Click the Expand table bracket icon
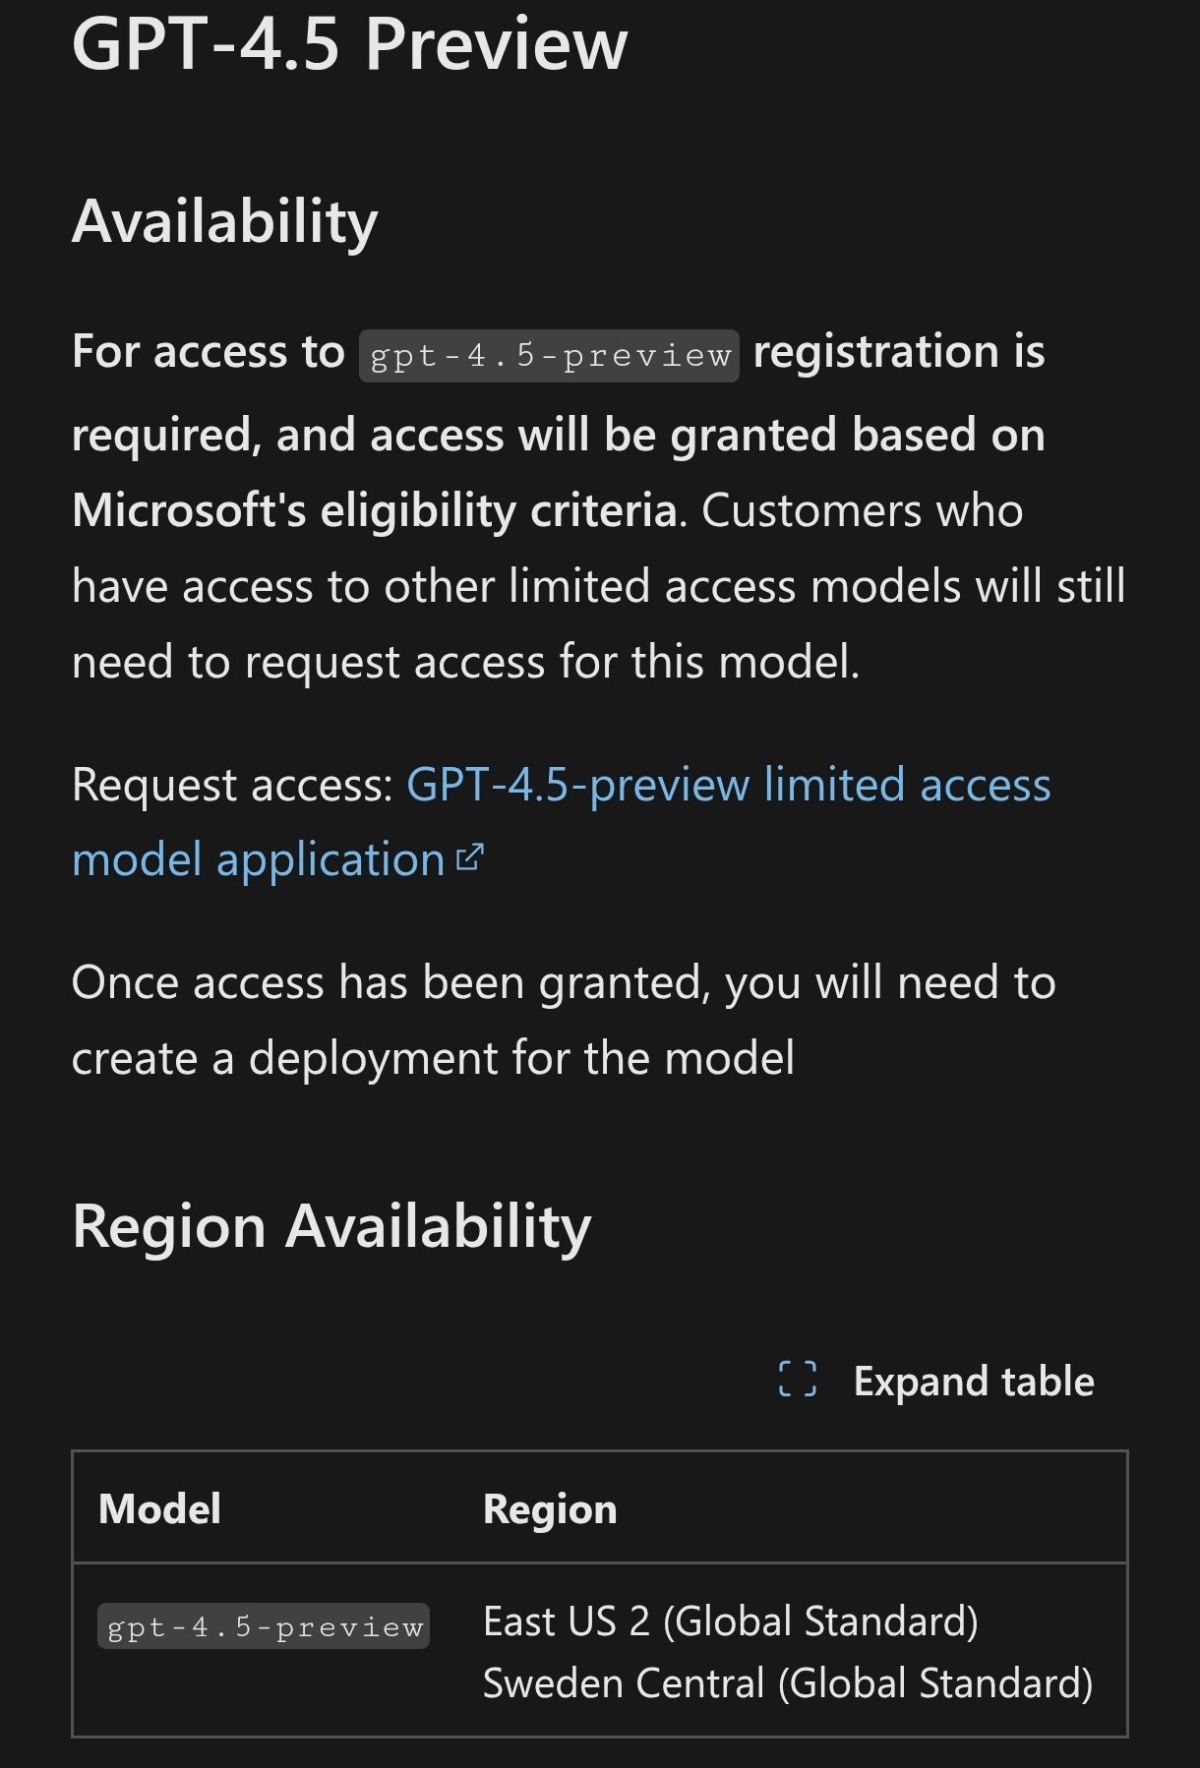 tap(797, 1379)
